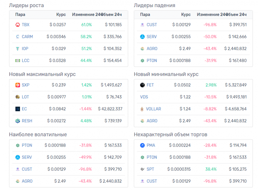Click the EC coin logo
This screenshot has width=258, height=190.
(17, 109)
